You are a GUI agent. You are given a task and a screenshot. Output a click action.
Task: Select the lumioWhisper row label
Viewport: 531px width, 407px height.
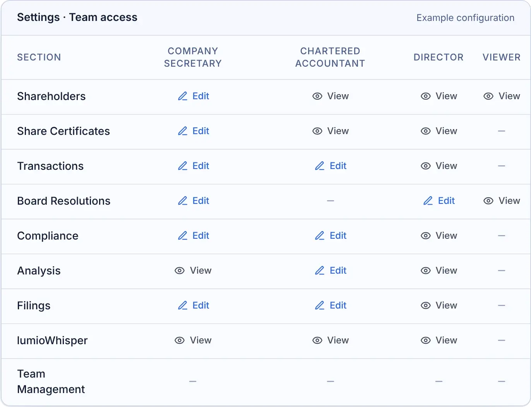53,340
